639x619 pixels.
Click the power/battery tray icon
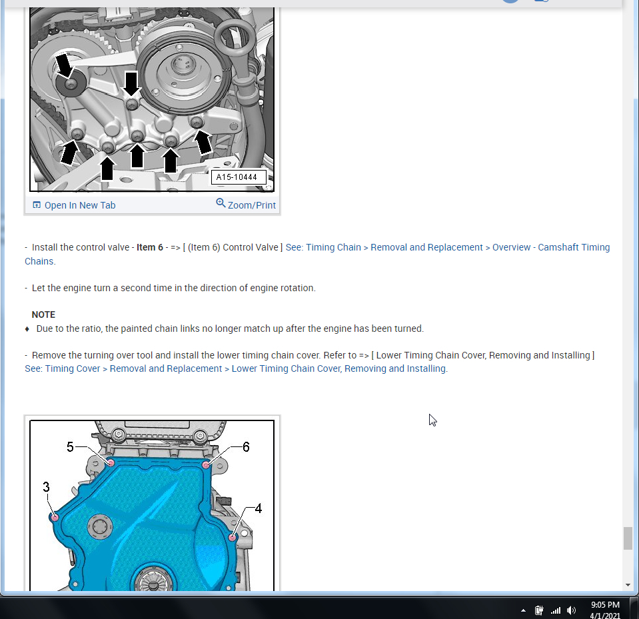[x=539, y=610]
